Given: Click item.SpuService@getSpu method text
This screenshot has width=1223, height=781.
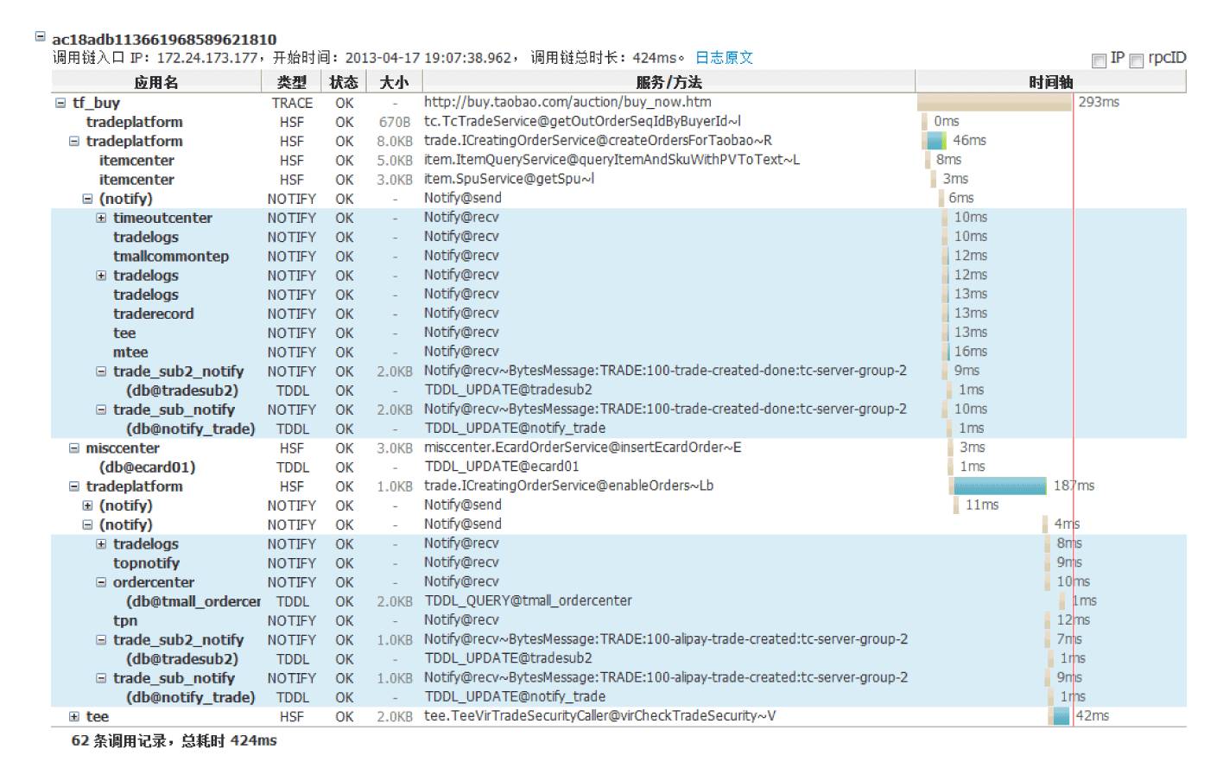Looking at the screenshot, I should click(x=509, y=179).
